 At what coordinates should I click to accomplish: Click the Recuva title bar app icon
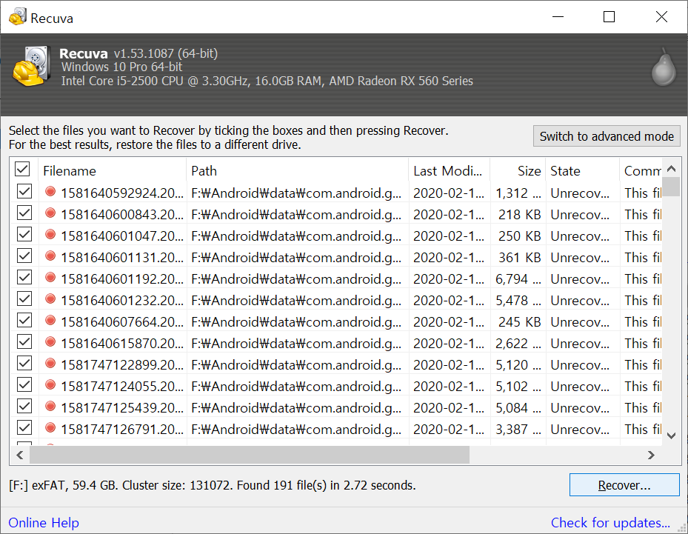pyautogui.click(x=18, y=17)
